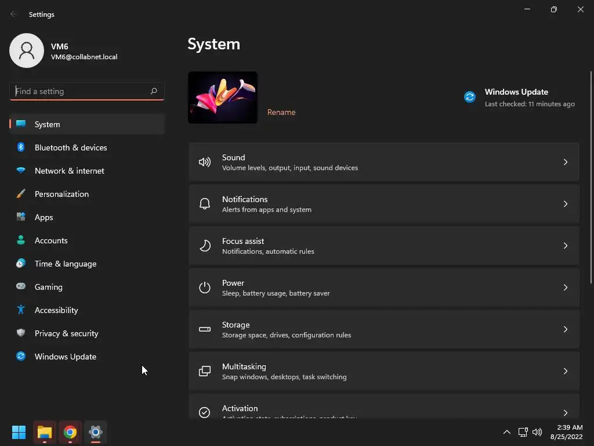Open the Gaming settings section

[x=49, y=287]
